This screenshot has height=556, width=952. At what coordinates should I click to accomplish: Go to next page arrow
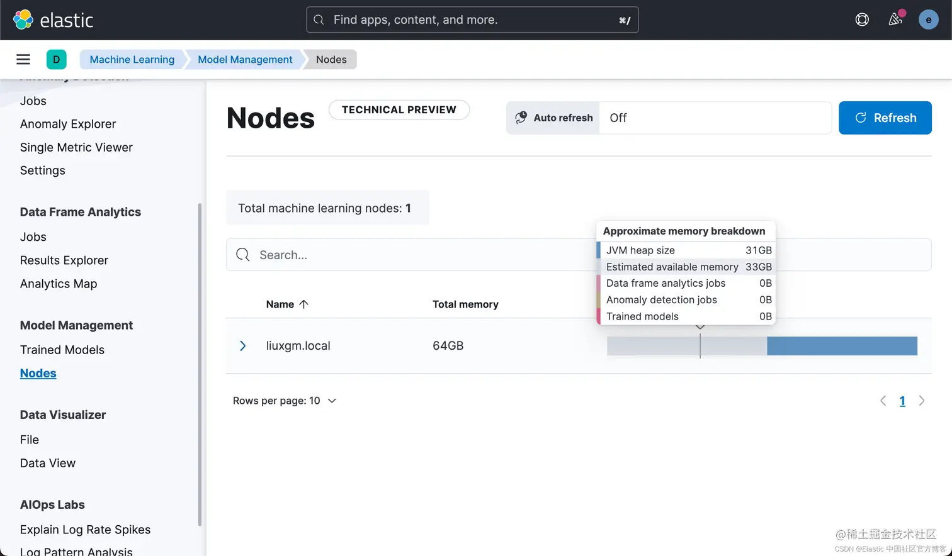coord(922,401)
